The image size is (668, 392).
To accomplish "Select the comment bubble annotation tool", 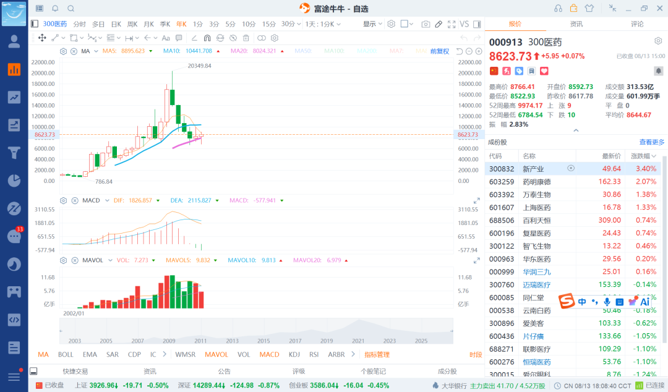I will (179, 38).
